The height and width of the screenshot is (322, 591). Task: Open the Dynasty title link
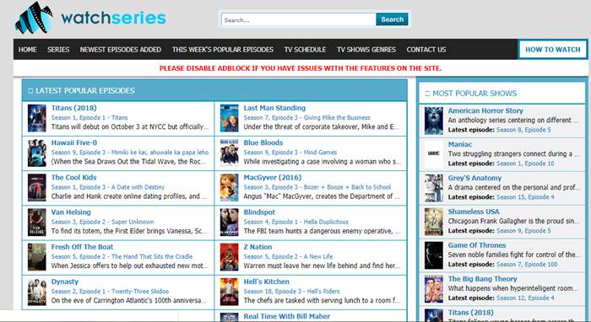(x=65, y=282)
